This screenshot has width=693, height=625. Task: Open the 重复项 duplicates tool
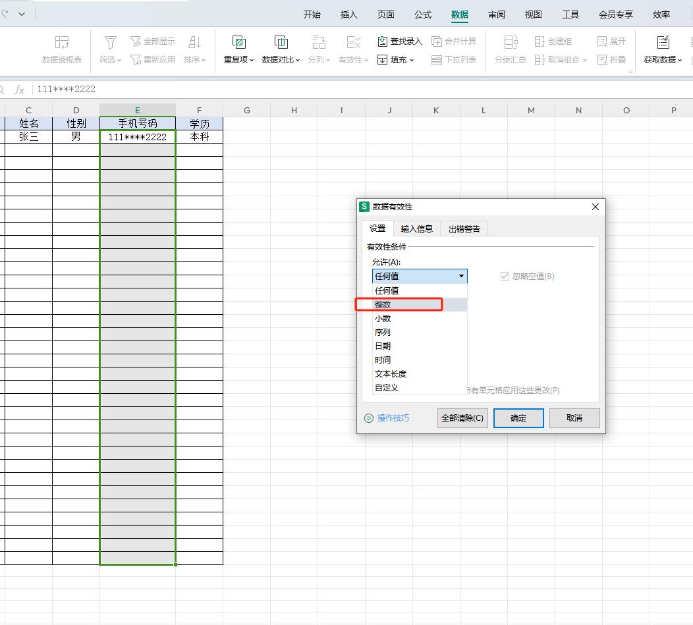(238, 50)
